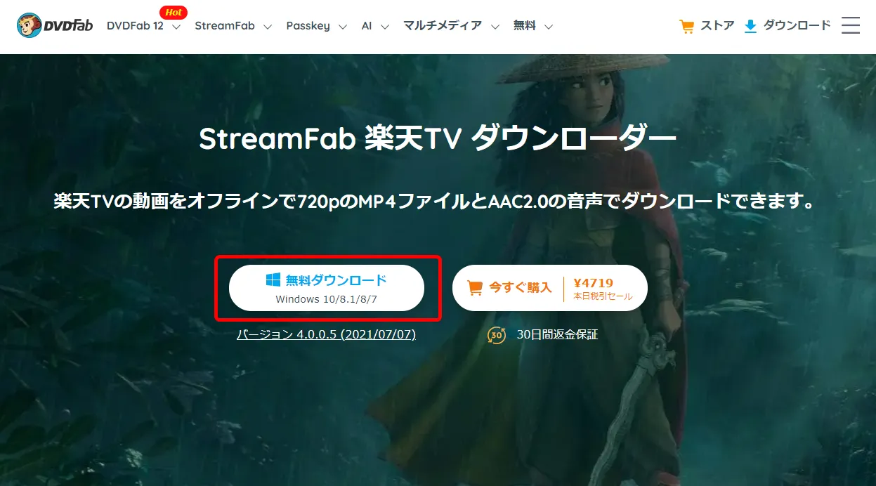The width and height of the screenshot is (876, 486).
Task: Click the 無料ダウンロード button
Action: 327,287
